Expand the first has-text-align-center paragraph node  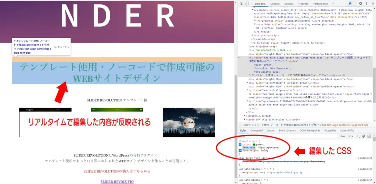pyautogui.click(x=247, y=90)
